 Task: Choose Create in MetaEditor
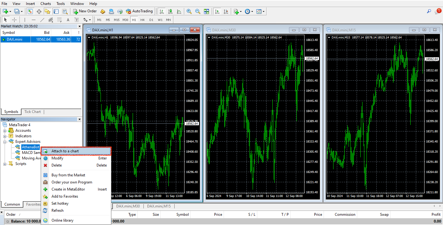coord(76,189)
